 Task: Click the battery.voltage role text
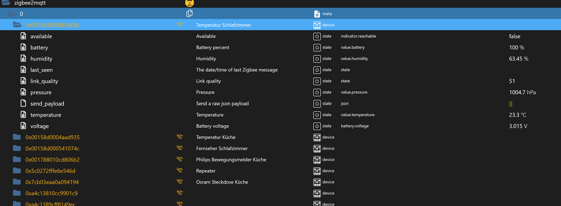(x=356, y=126)
